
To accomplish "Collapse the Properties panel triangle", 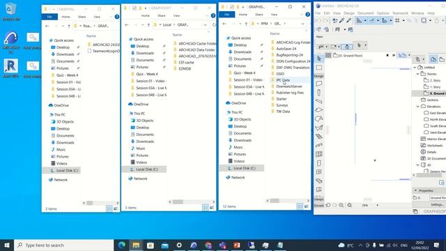I will (415, 190).
